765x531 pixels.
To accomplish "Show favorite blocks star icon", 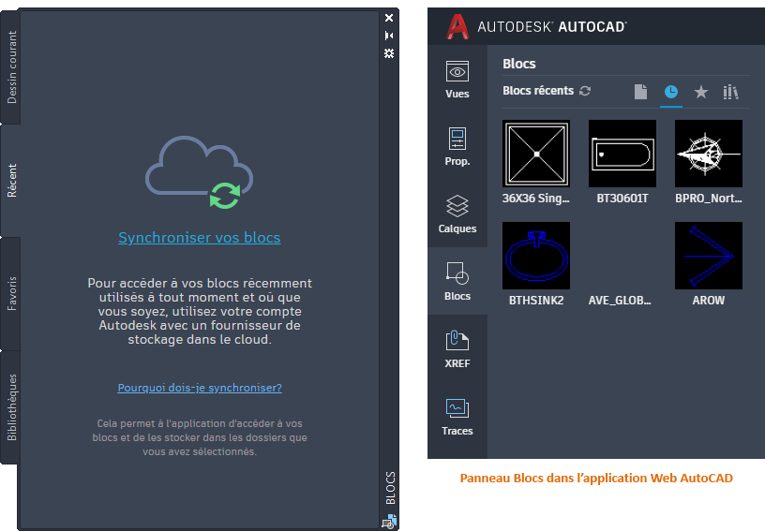I will point(701,92).
